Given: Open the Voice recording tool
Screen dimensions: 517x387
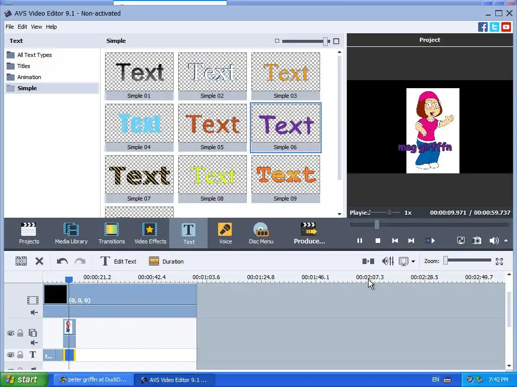Looking at the screenshot, I should 225,233.
